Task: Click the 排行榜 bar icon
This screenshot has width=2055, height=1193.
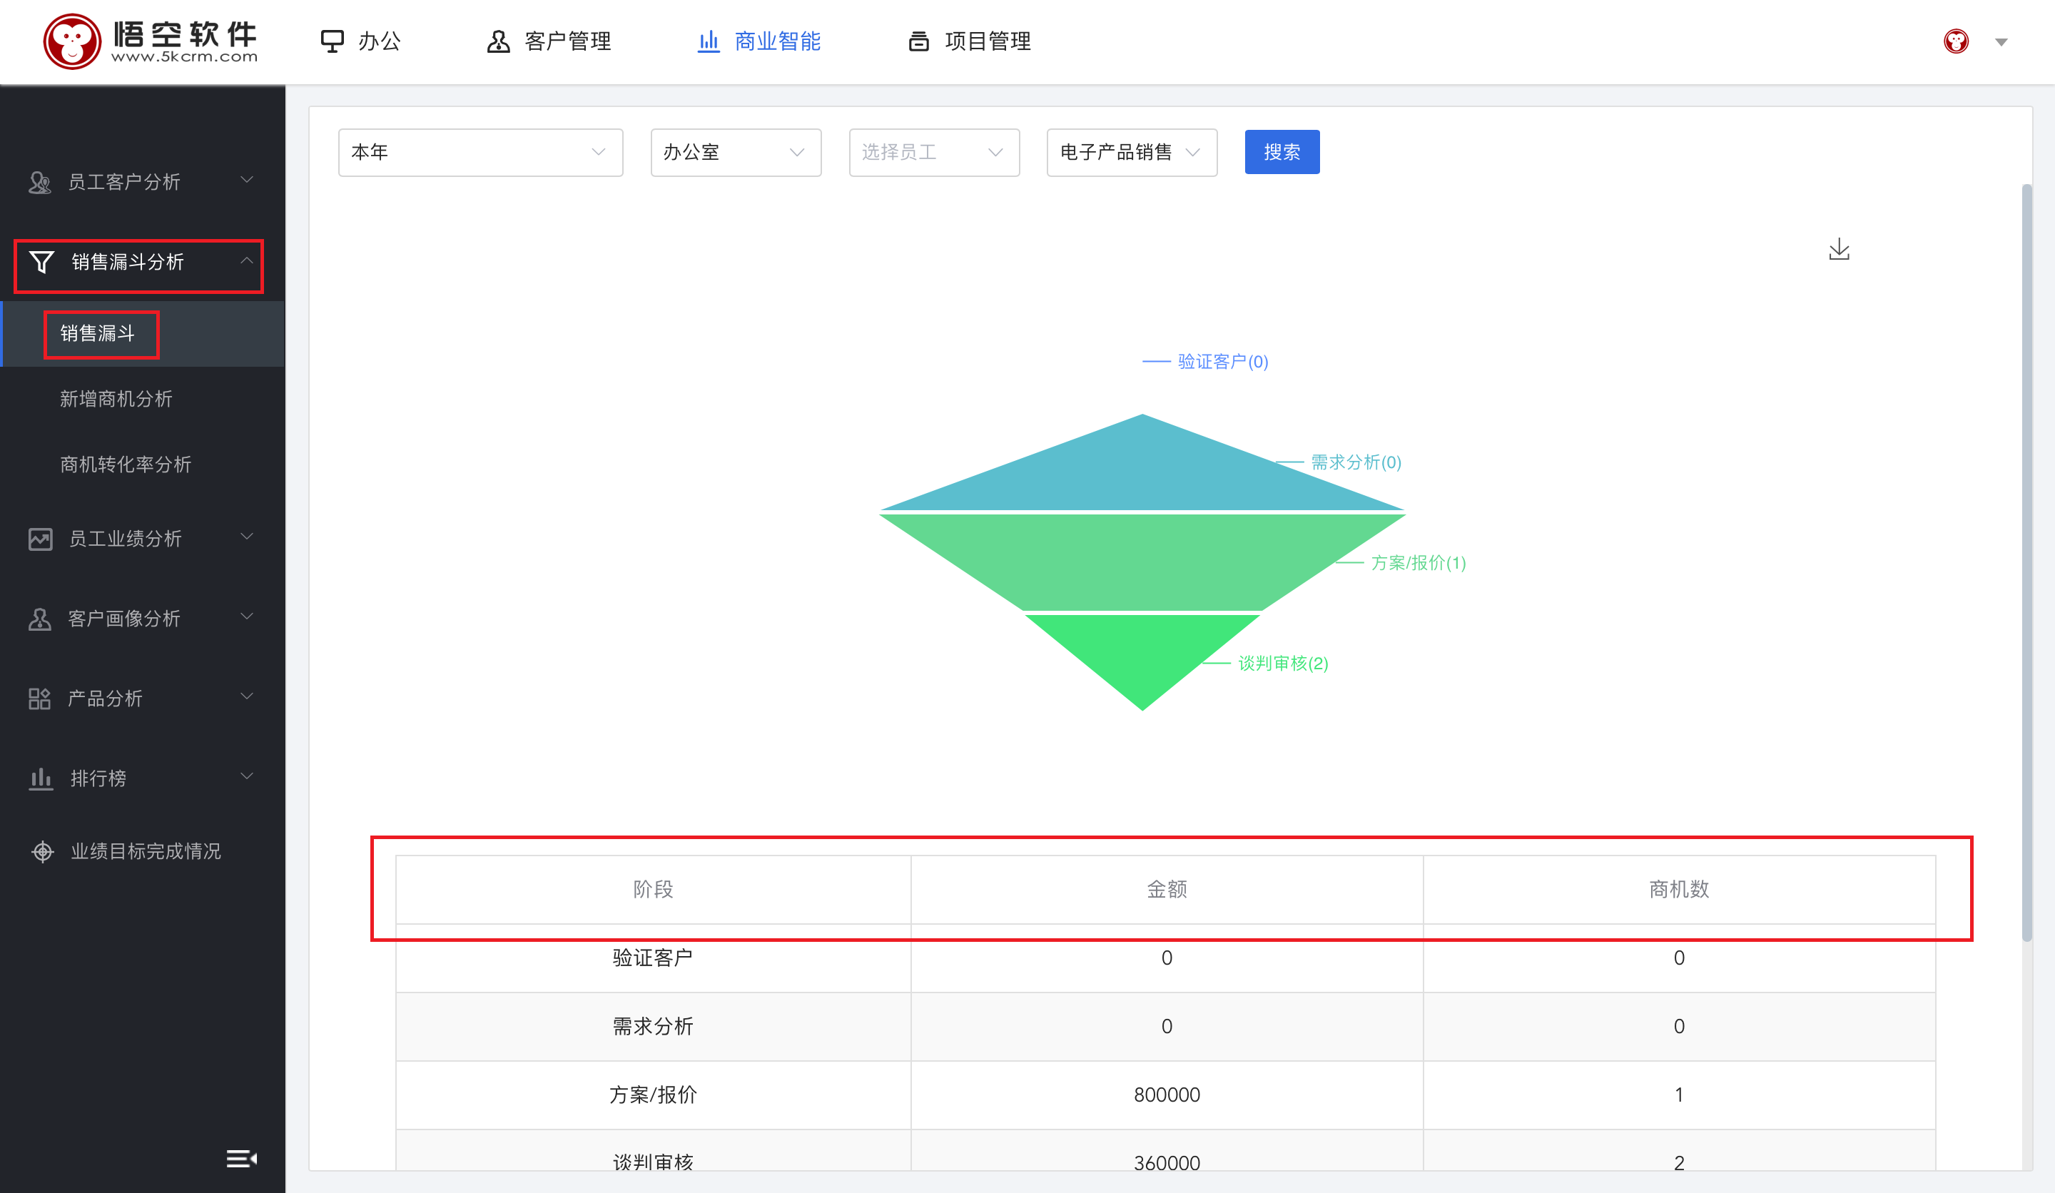Action: [x=41, y=778]
